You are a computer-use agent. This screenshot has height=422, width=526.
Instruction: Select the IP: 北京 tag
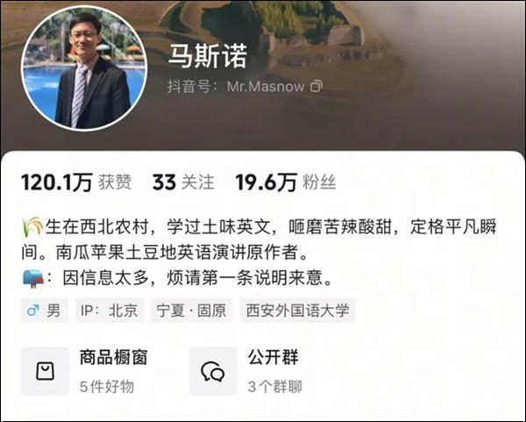click(x=110, y=311)
